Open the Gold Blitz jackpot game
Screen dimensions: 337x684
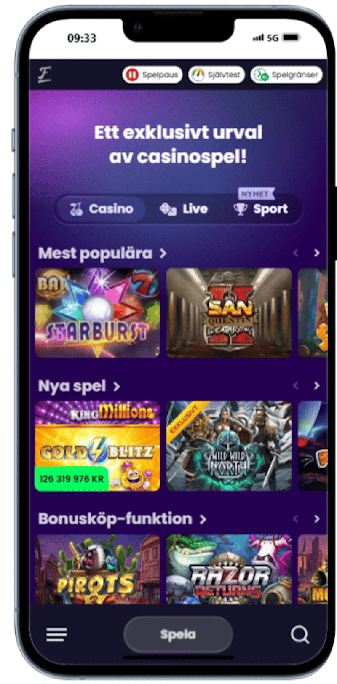point(97,446)
